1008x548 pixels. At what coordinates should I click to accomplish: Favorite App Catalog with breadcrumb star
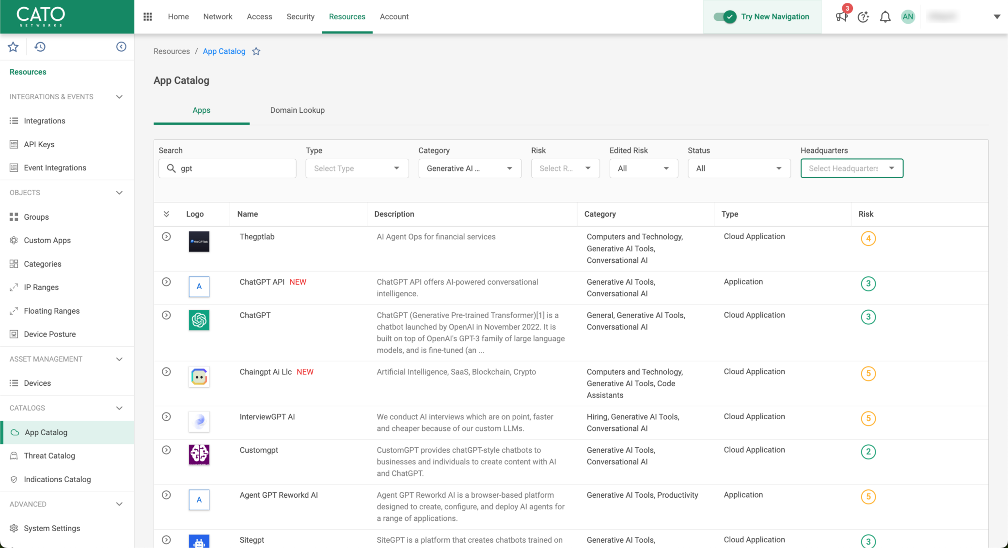pos(256,51)
